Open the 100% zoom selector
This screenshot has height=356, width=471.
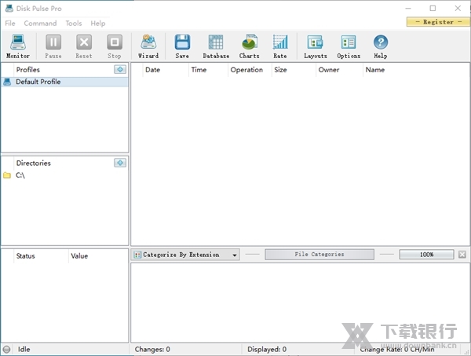[426, 255]
